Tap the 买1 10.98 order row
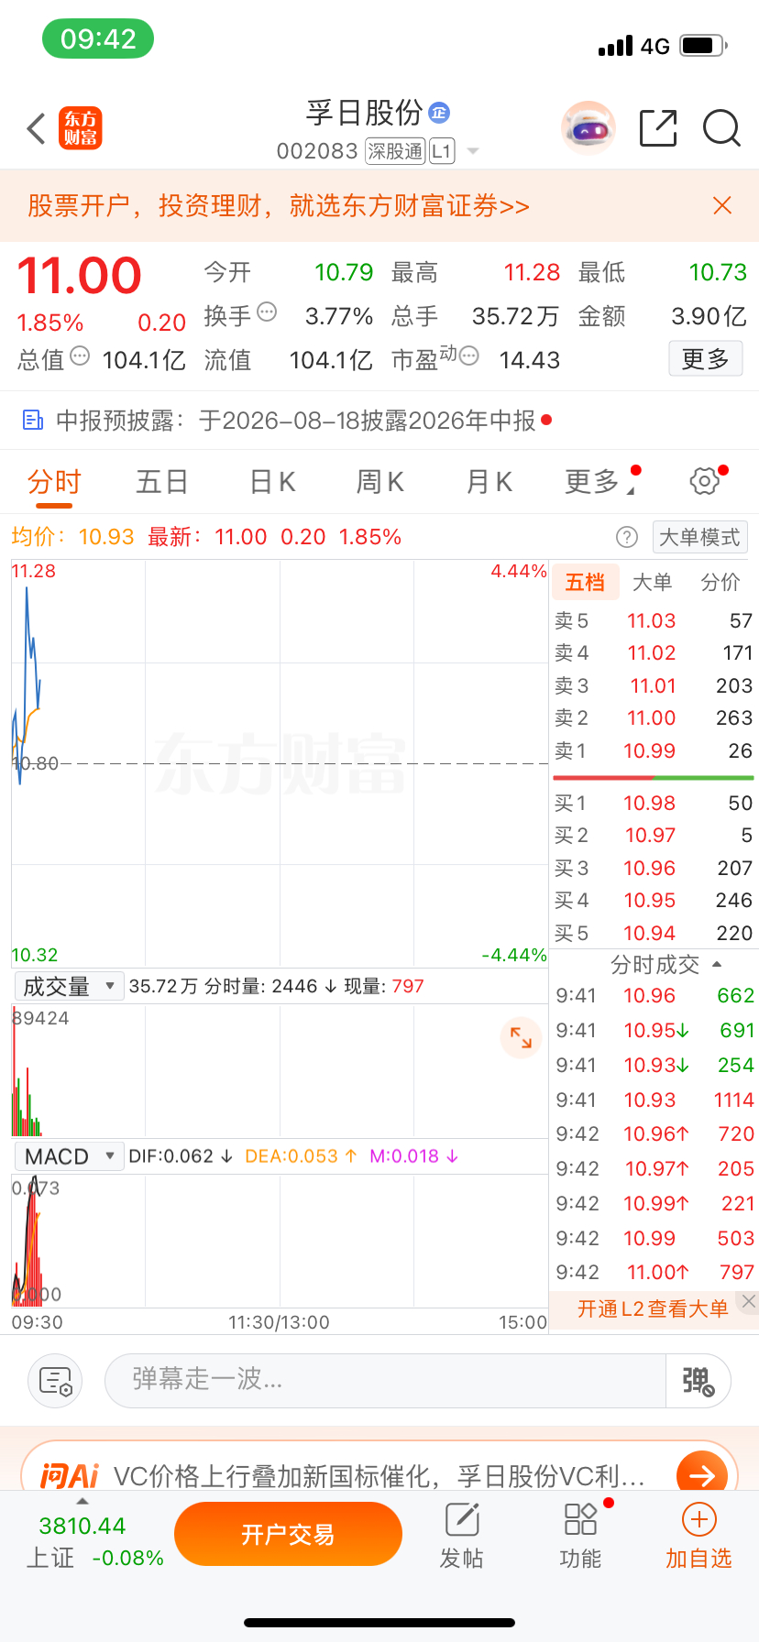The image size is (759, 1642). pyautogui.click(x=654, y=803)
